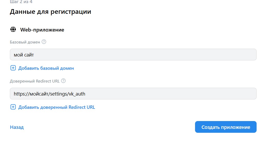Click the Базовый домен field label

[25, 42]
